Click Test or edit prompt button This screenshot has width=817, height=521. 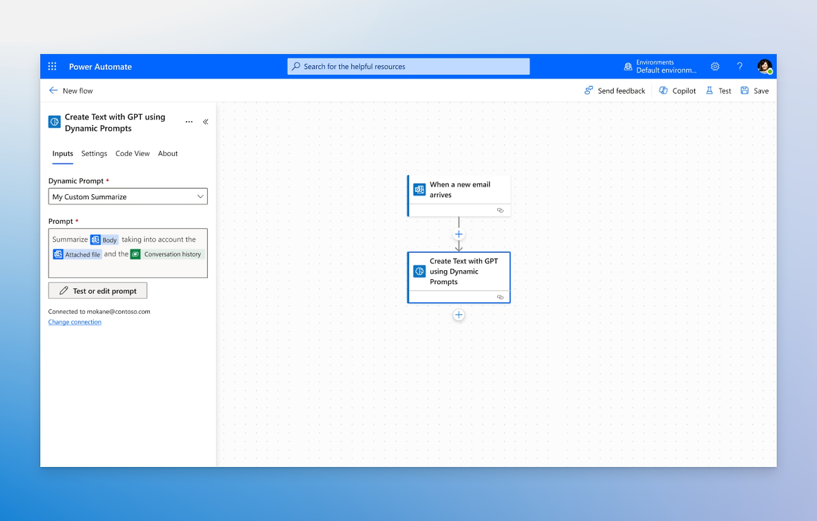[98, 291]
